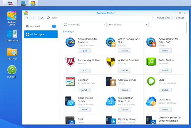
Task: Click the Cloud Station ShareSync icon
Action: (x=110, y=101)
